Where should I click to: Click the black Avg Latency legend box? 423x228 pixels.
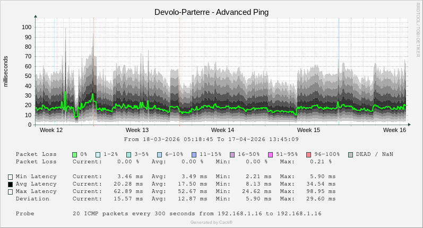10,184
